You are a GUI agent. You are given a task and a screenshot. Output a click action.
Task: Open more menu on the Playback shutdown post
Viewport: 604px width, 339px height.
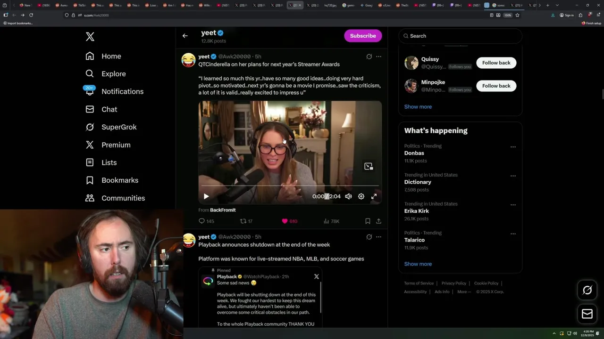point(378,237)
